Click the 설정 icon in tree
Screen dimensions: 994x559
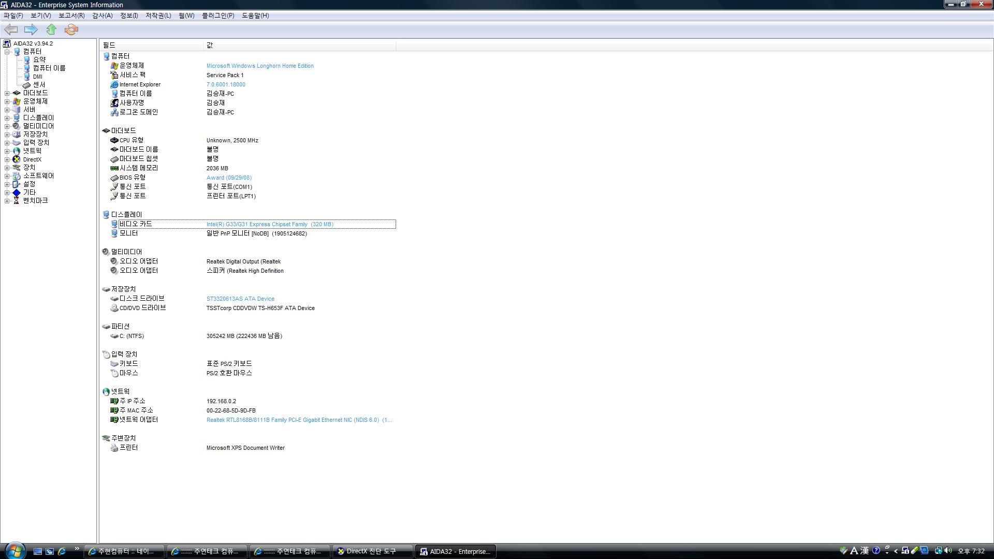pos(17,184)
